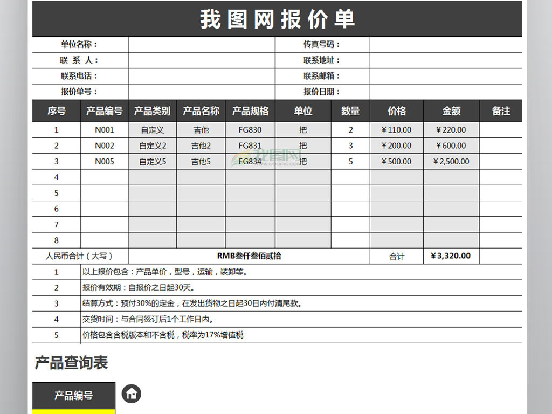This screenshot has height=414, width=552.
Task: Select the FG830 specification cell
Action: [x=250, y=130]
